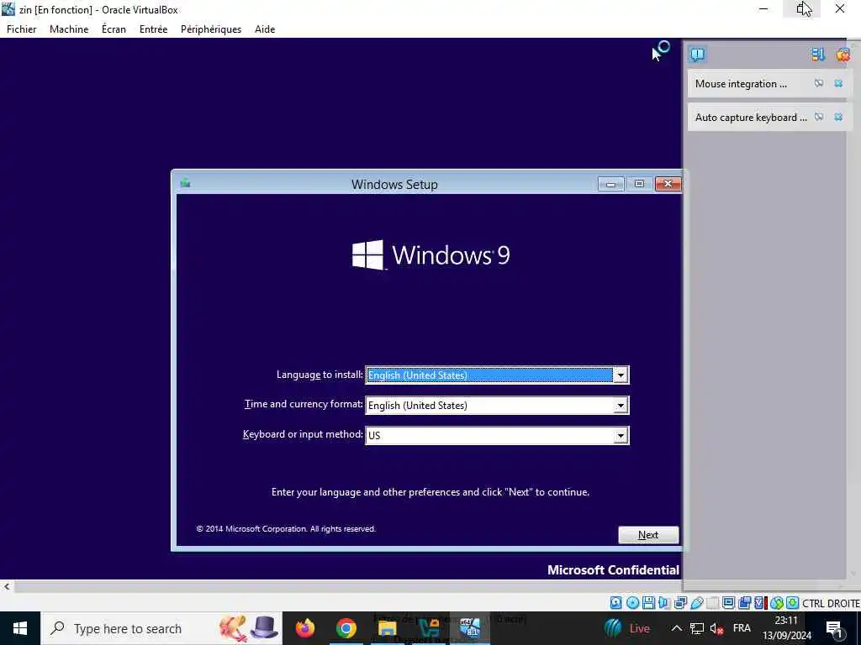Click the muted volume icon in system tray
861x645 pixels.
pos(716,628)
